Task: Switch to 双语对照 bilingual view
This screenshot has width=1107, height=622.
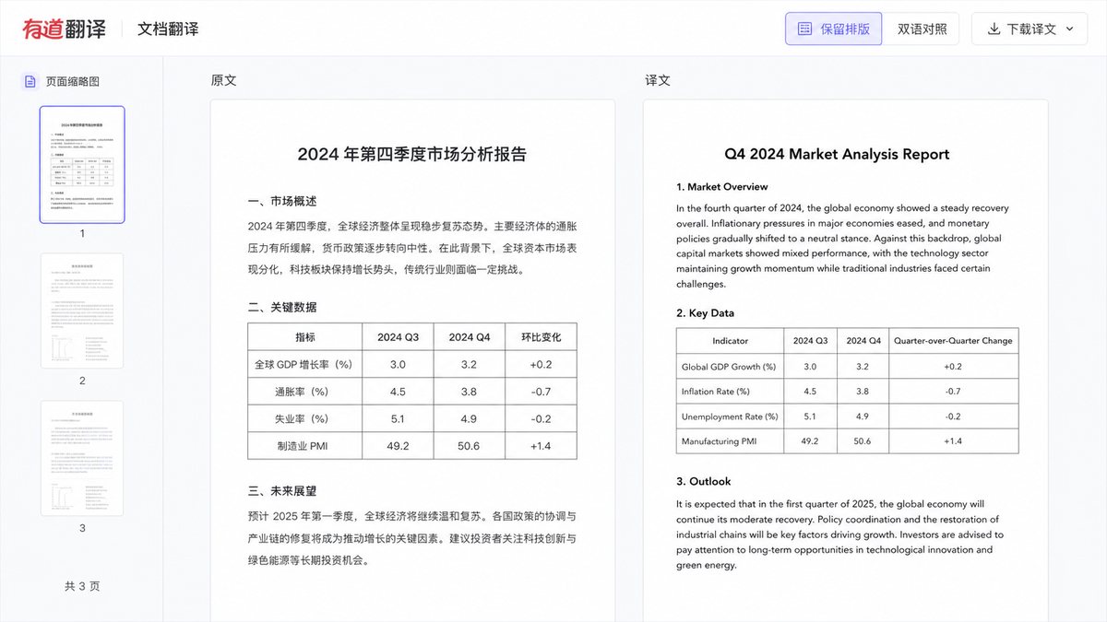Action: coord(922,29)
